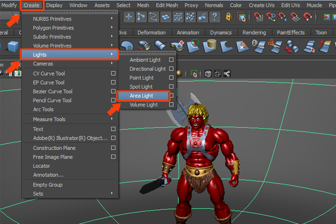This screenshot has height=224, width=336.
Task: Click the question mark help icon
Action: click(215, 17)
